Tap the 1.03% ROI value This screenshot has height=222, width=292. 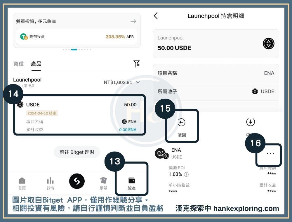(x=175, y=174)
